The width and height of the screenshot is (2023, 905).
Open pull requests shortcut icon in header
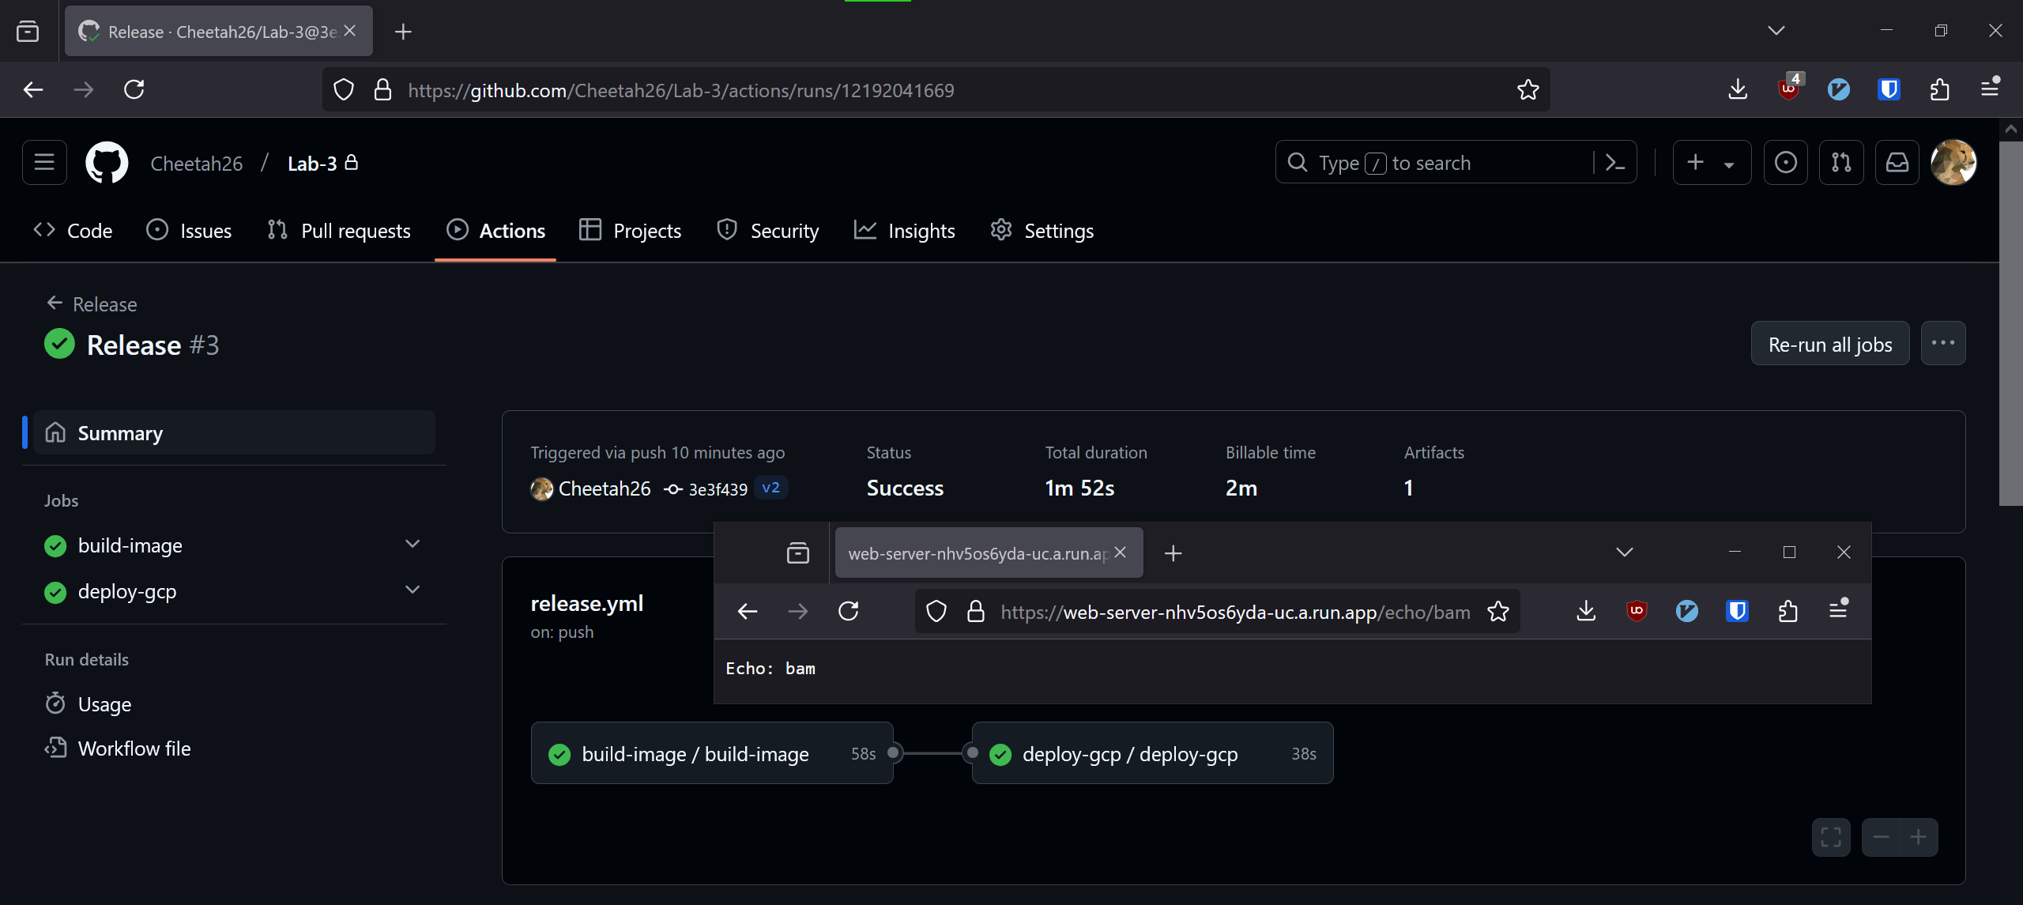click(x=1840, y=163)
